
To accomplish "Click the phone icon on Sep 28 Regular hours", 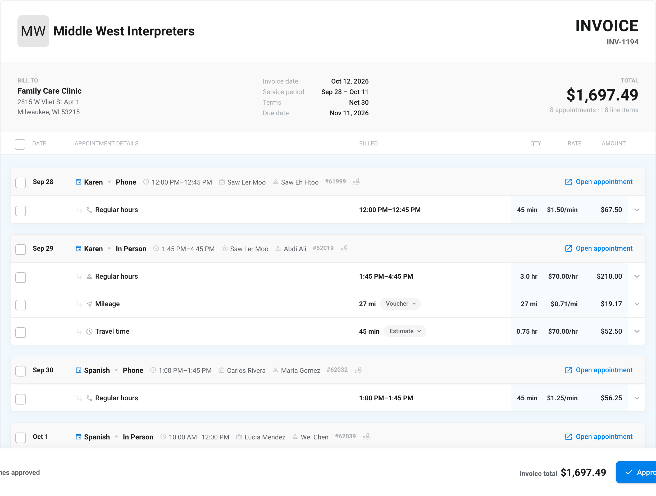I will (89, 210).
